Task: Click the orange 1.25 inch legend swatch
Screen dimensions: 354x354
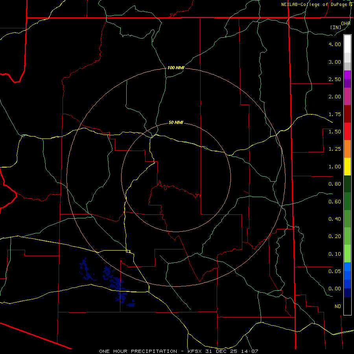Action: pos(347,149)
